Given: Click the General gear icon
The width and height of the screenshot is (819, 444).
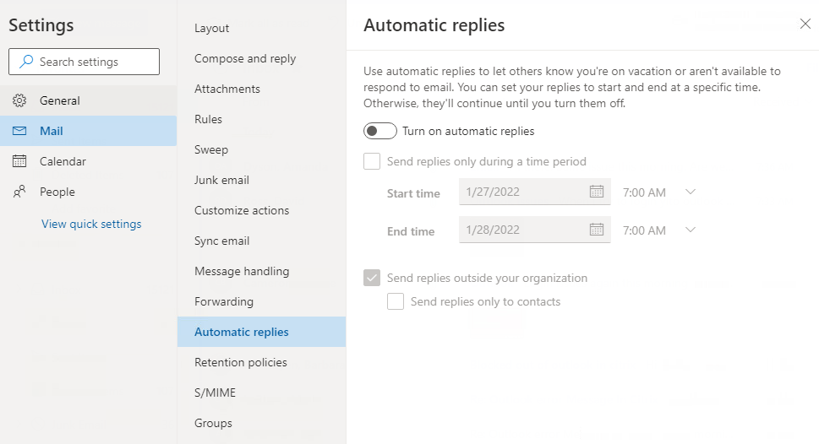Looking at the screenshot, I should [19, 100].
